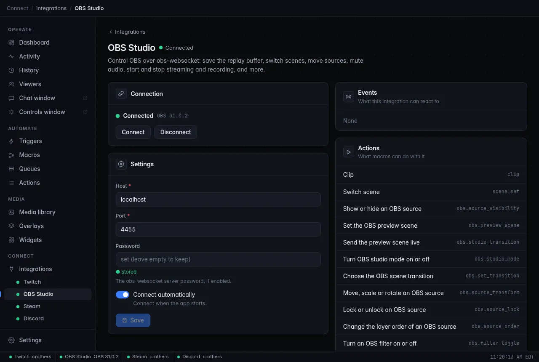Select the Steam integration in sidebar
The height and width of the screenshot is (362, 539).
[x=48, y=306]
